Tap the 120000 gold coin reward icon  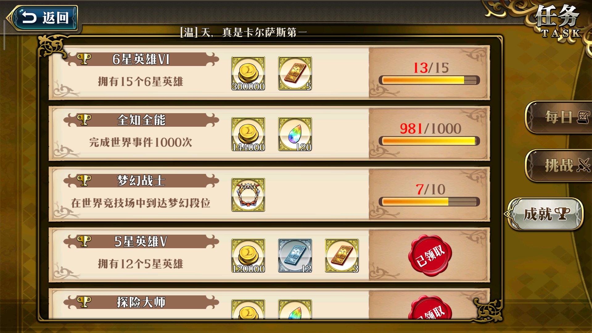click(248, 256)
